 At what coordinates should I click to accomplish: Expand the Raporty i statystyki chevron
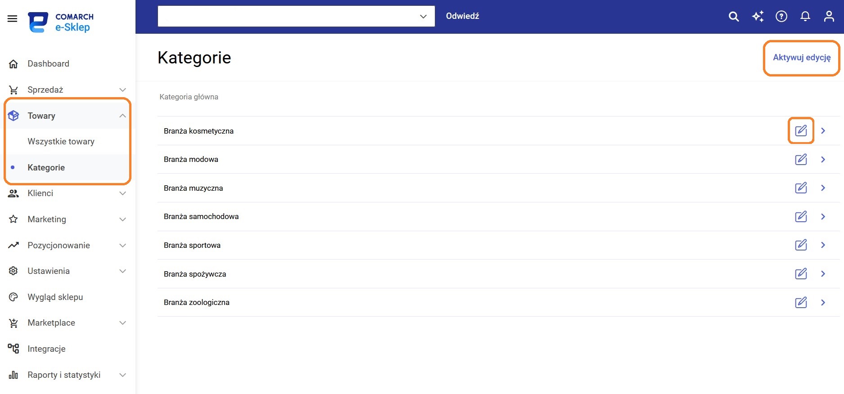point(122,375)
